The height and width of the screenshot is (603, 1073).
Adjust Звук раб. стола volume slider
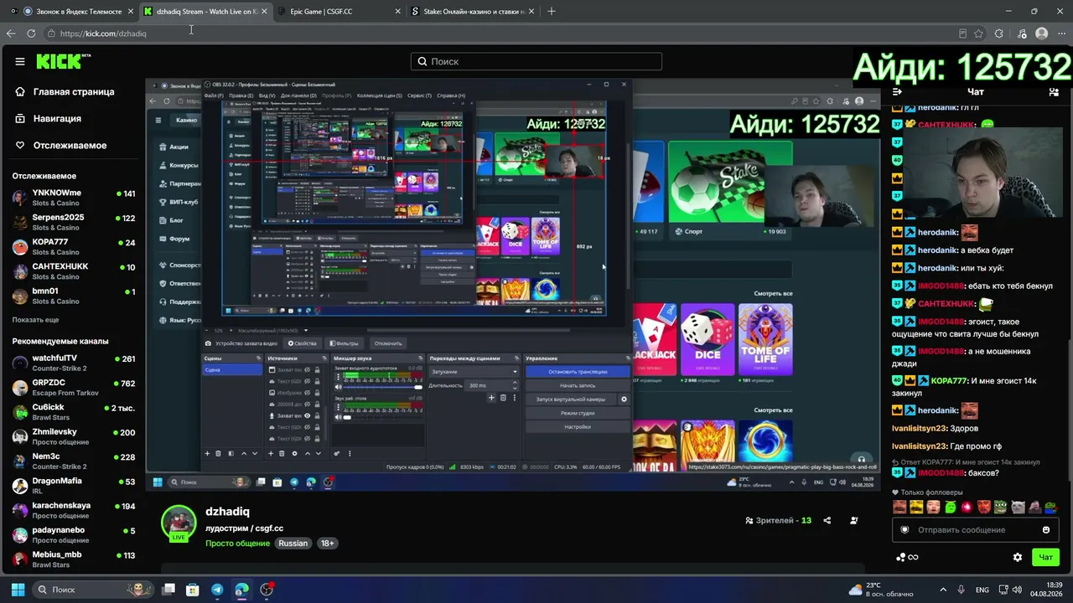pyautogui.click(x=383, y=417)
